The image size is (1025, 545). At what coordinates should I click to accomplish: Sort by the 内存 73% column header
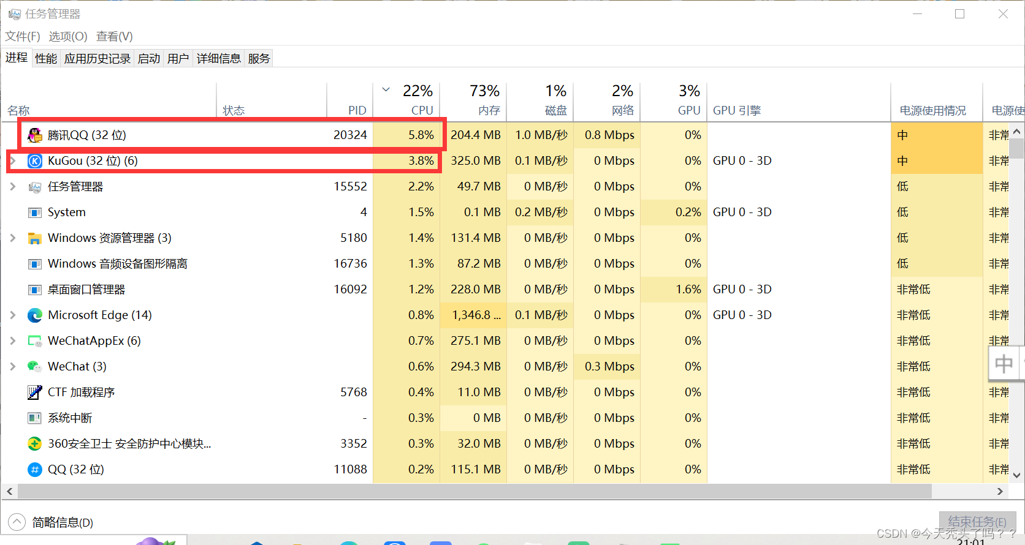(x=473, y=102)
